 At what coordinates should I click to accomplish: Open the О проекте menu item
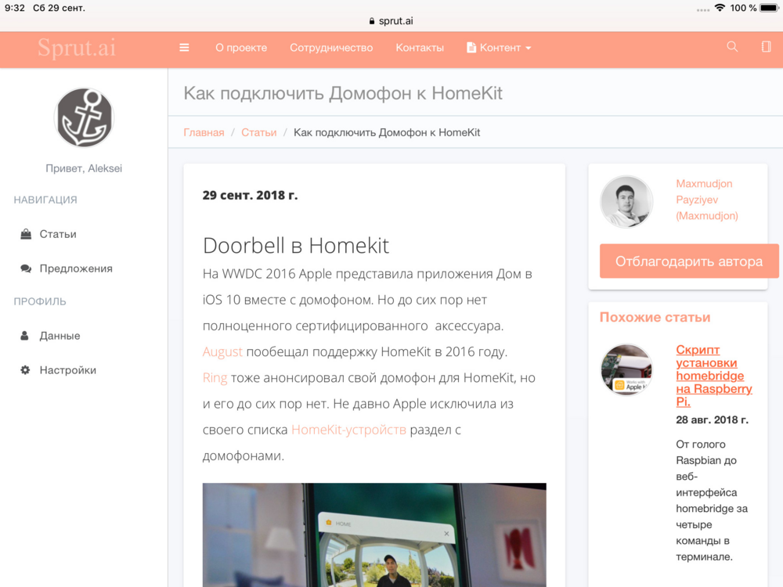[241, 48]
